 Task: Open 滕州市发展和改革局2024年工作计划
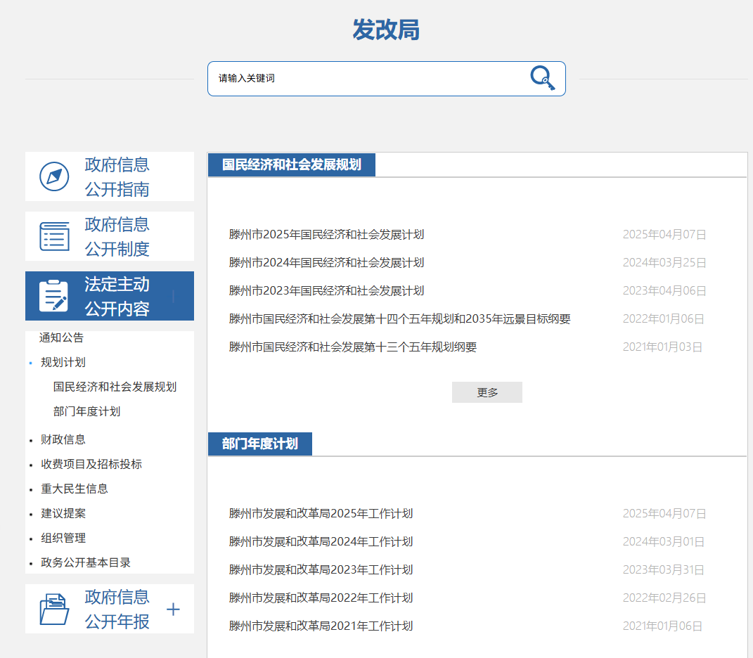point(321,542)
